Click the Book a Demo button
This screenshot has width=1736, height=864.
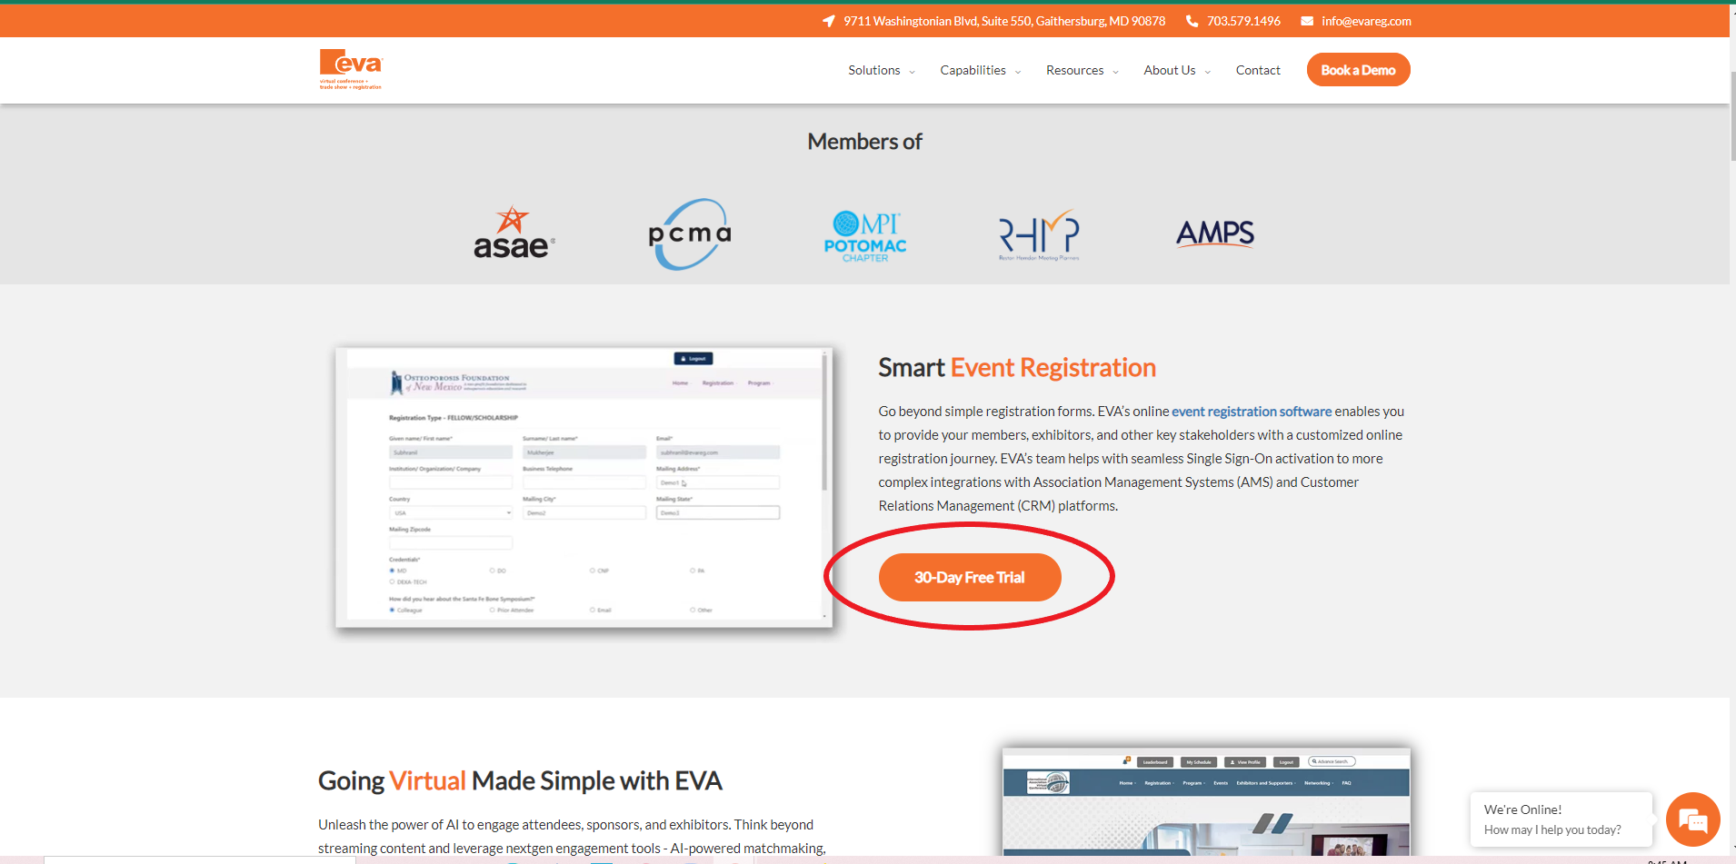click(1358, 70)
